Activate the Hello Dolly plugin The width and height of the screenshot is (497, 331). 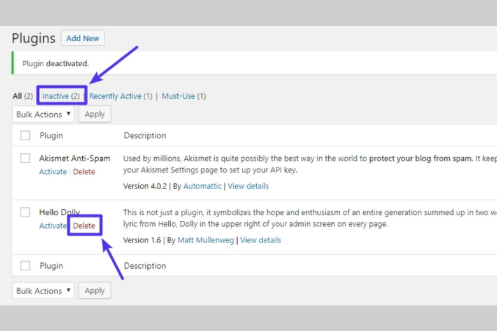(x=53, y=226)
